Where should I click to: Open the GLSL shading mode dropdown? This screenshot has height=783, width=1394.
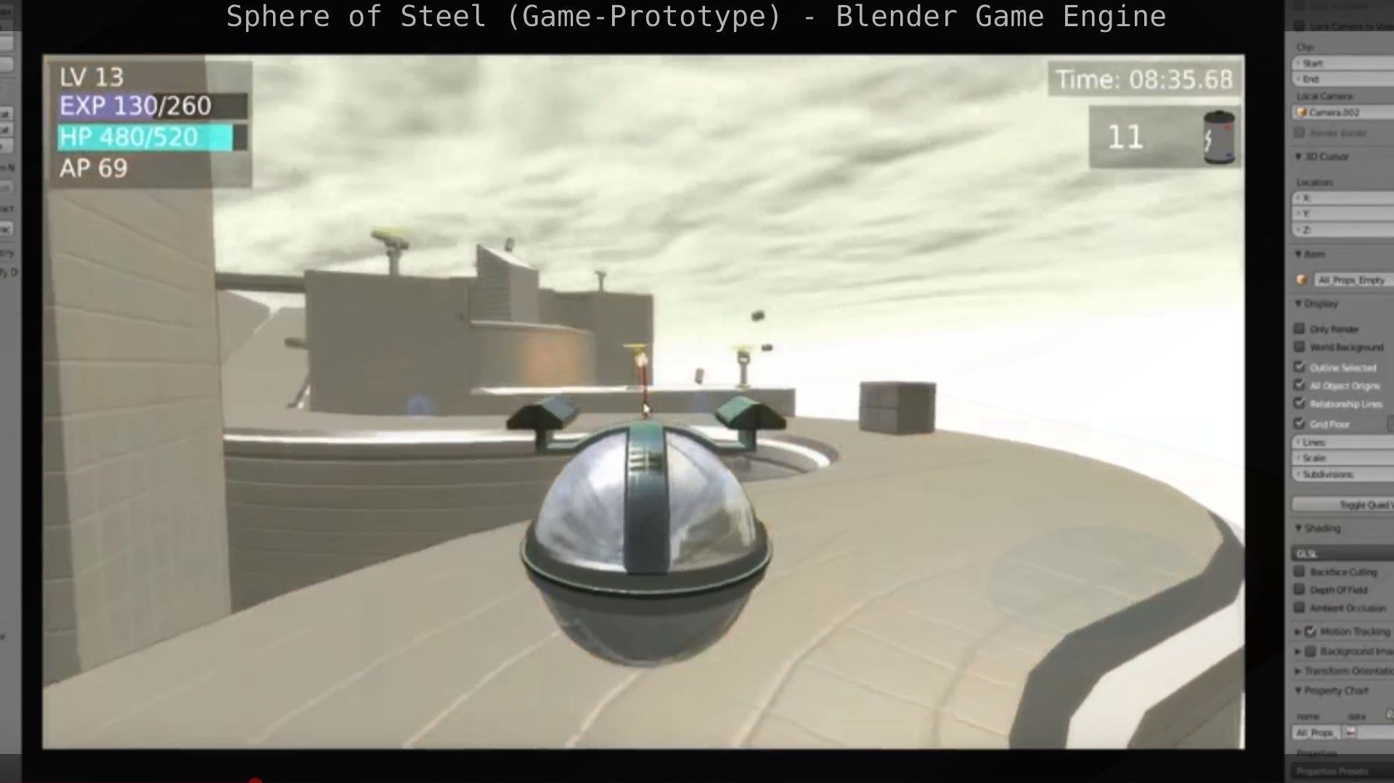pyautogui.click(x=1343, y=553)
